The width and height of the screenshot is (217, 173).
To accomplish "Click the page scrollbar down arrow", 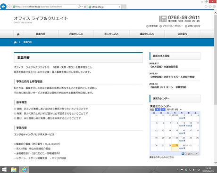I will (x=216, y=163).
